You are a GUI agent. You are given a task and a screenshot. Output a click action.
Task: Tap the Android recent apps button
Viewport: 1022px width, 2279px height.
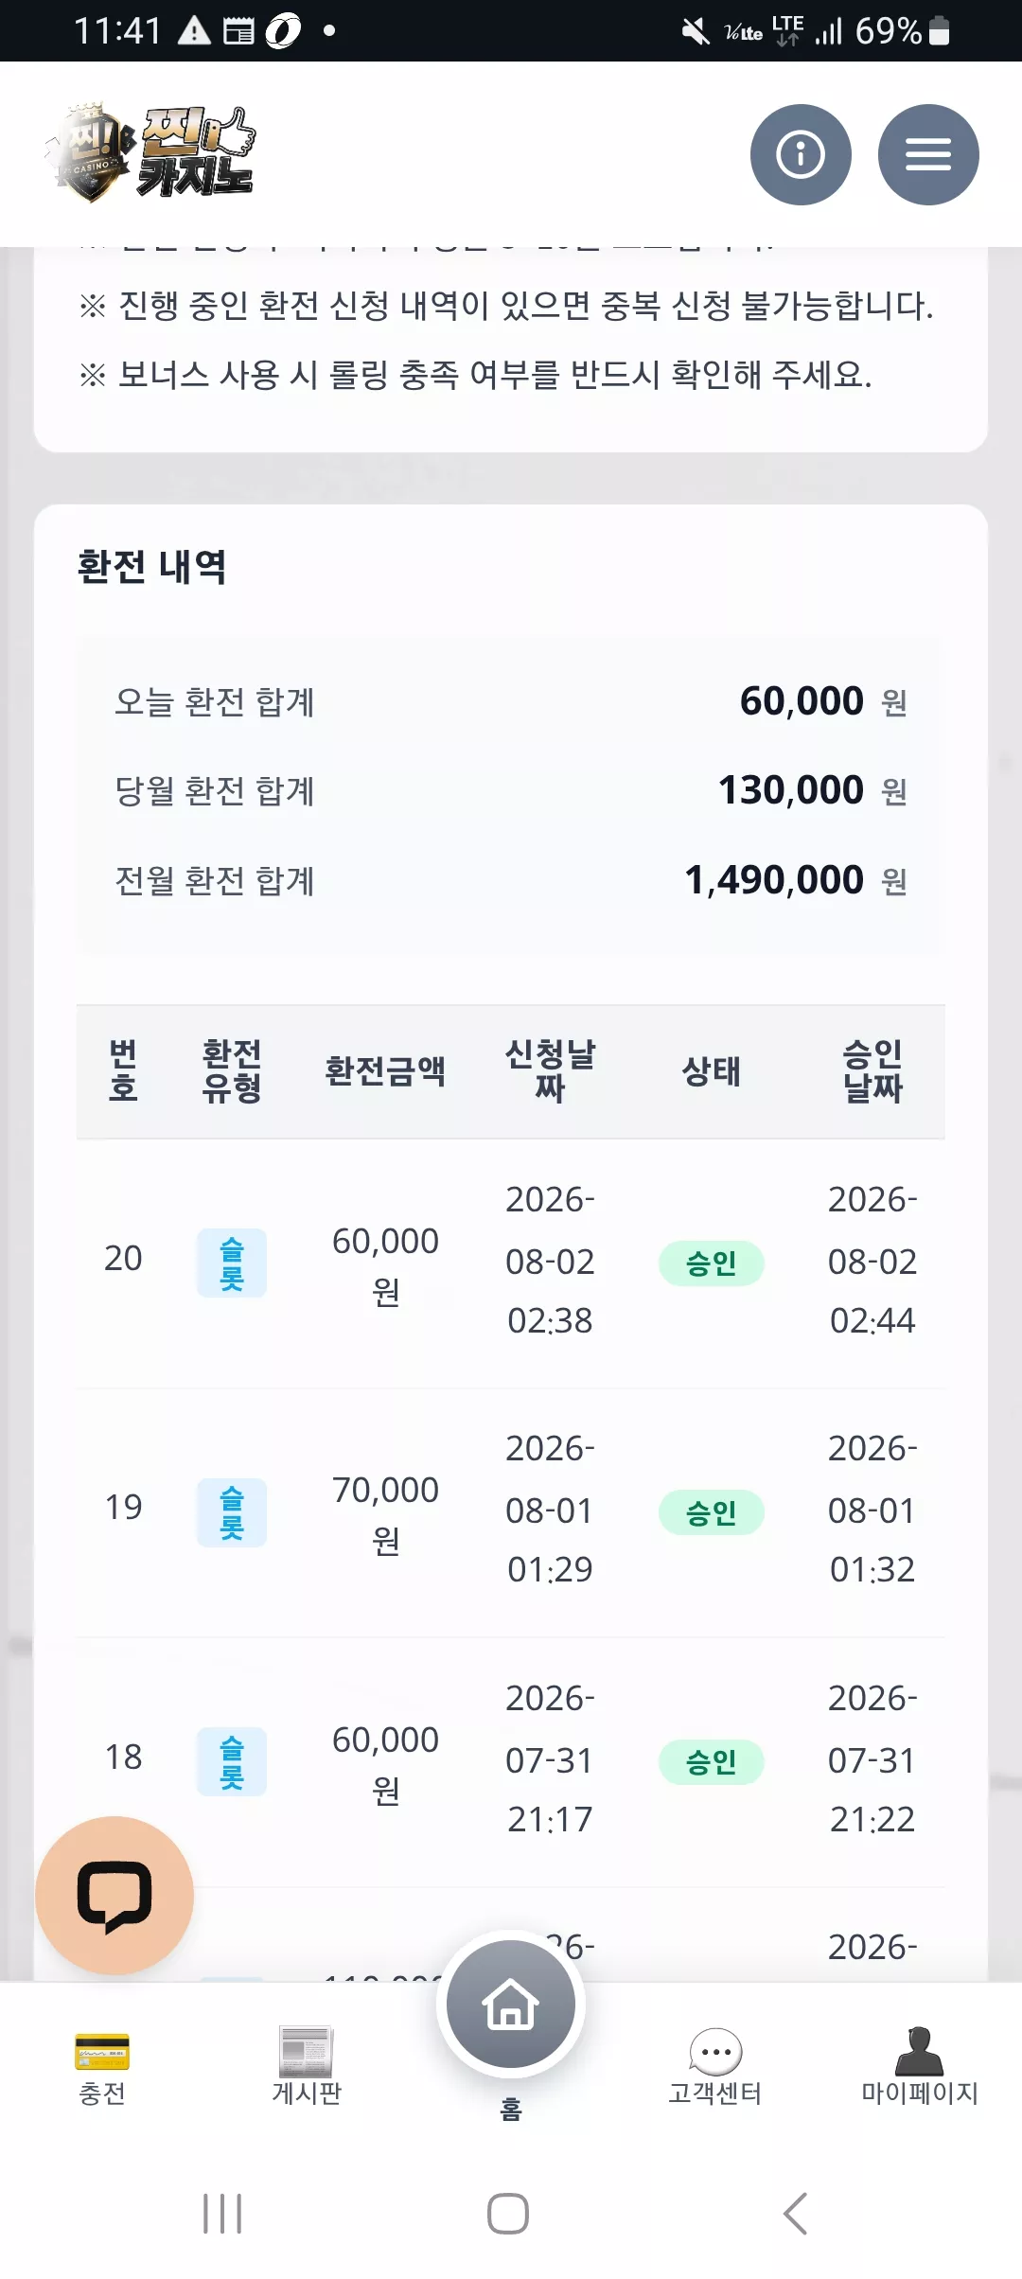[222, 2214]
